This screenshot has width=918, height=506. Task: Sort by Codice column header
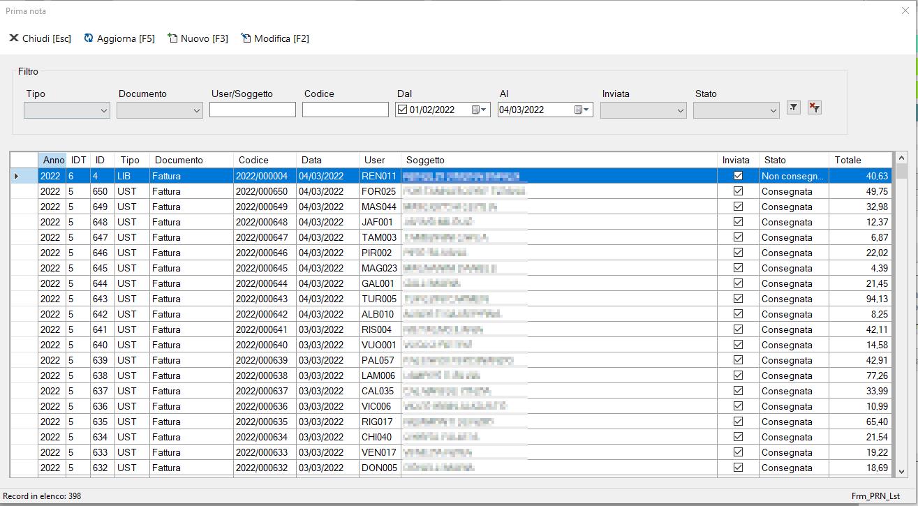(x=265, y=160)
